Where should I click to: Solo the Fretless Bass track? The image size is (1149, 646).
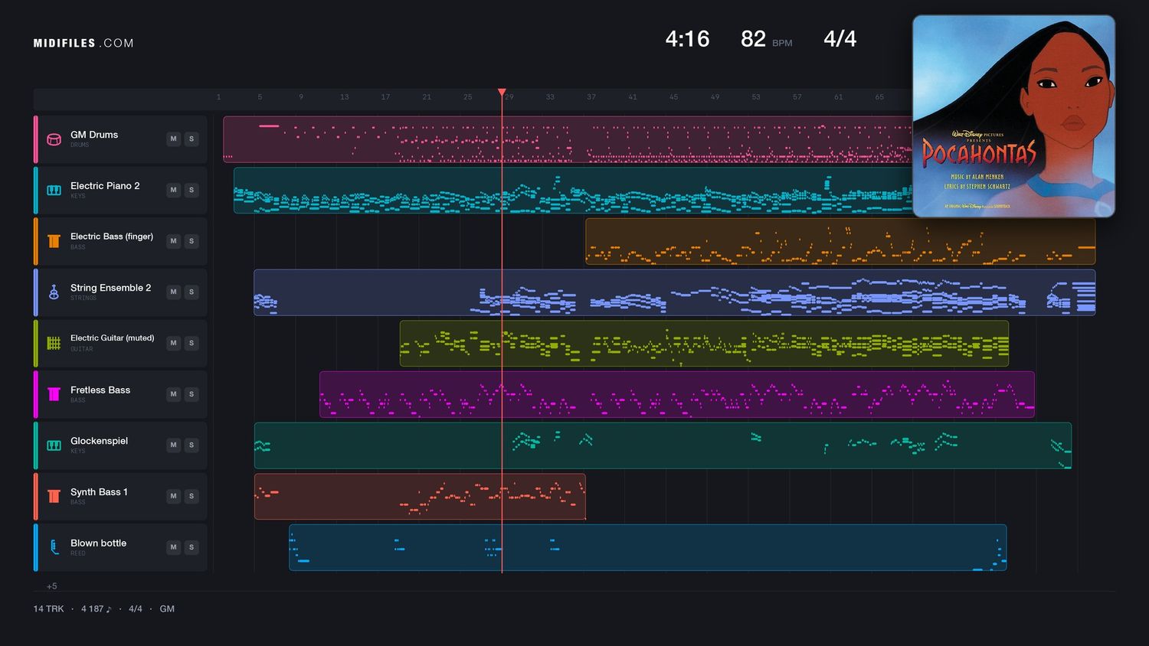[x=191, y=394]
